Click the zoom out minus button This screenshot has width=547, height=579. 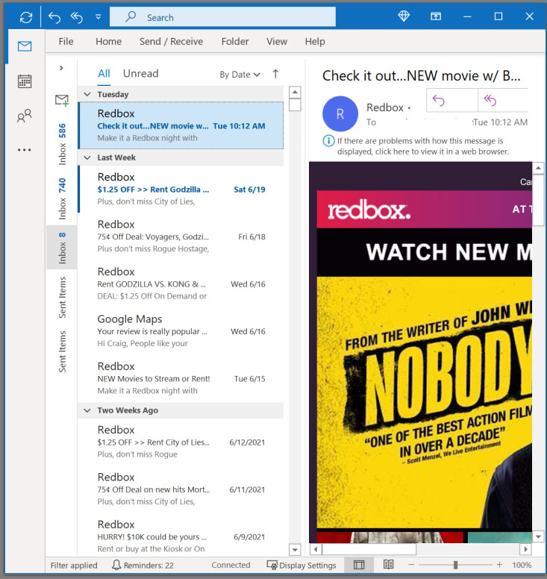[411, 565]
